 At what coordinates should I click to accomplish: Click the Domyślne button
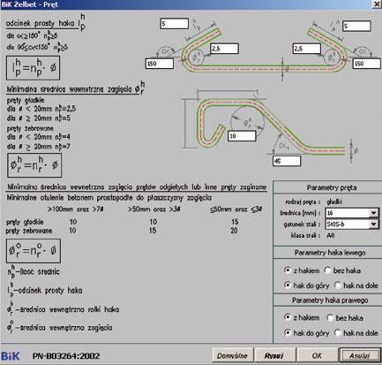pos(233,355)
